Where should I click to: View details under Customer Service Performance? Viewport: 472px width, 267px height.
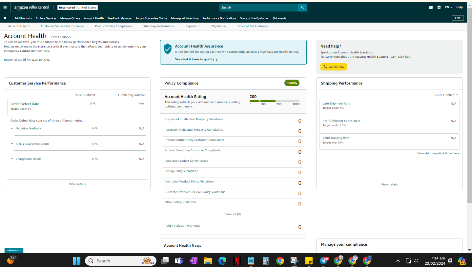pos(77,184)
